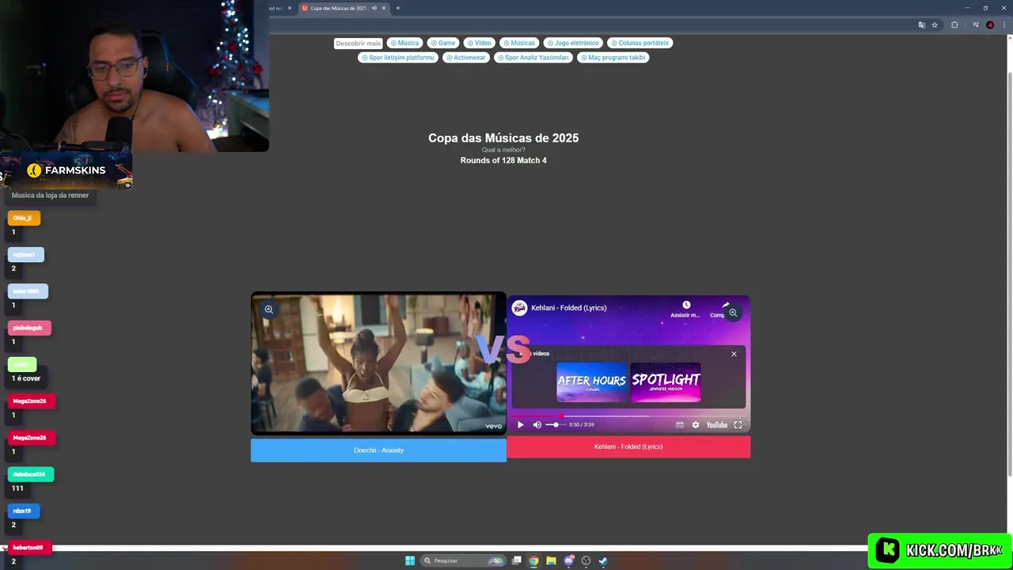The height and width of the screenshot is (570, 1013).
Task: Open the Músicas ad tag
Action: point(518,43)
